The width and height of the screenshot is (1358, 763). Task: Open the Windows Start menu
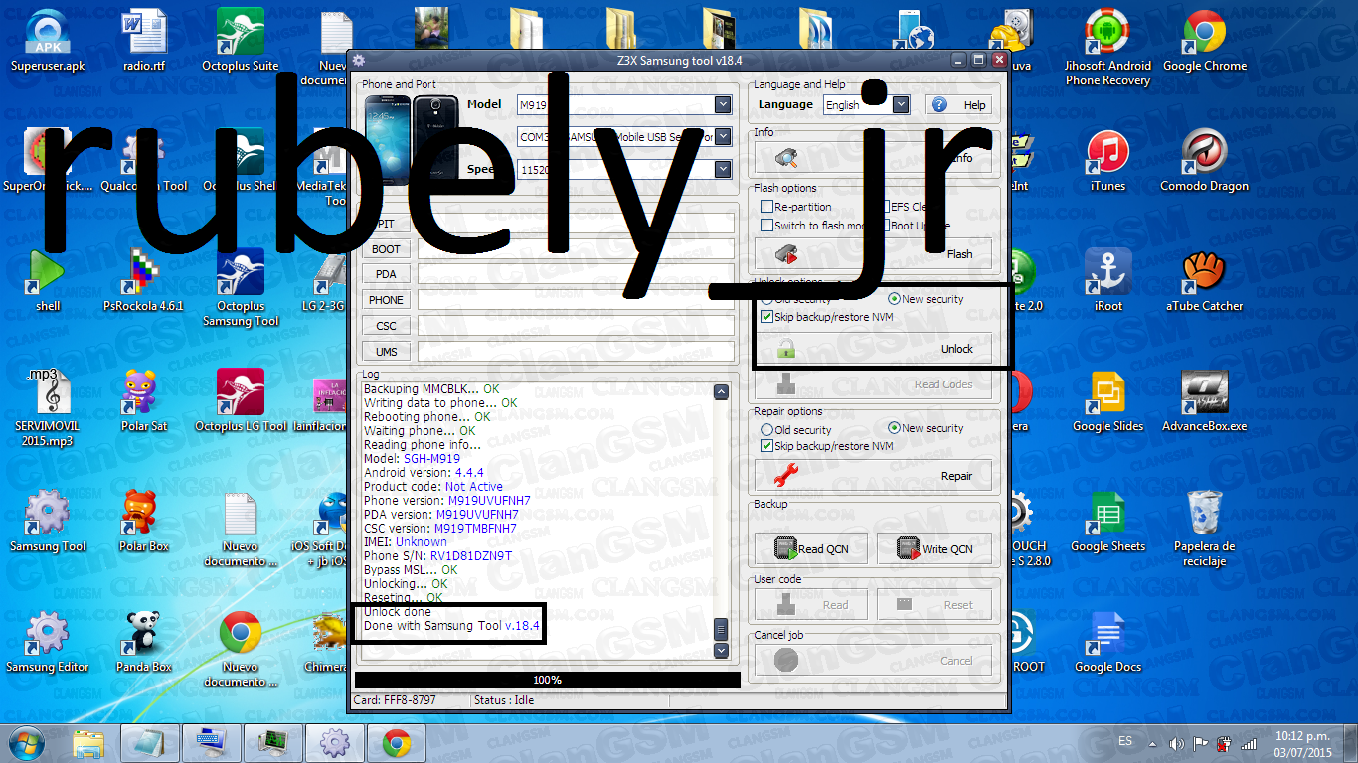28,742
